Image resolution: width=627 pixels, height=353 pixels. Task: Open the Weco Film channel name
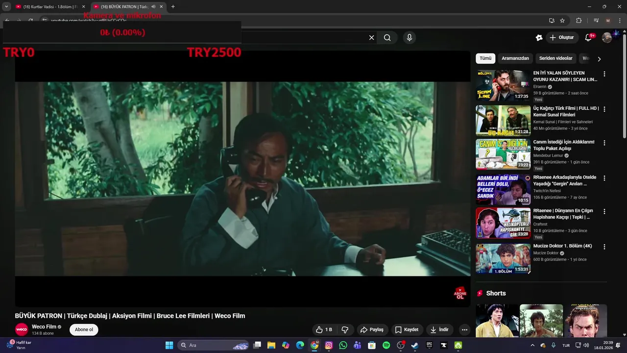[44, 327]
